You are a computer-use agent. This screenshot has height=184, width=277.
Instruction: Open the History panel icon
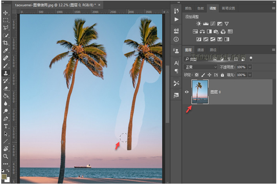(176, 11)
